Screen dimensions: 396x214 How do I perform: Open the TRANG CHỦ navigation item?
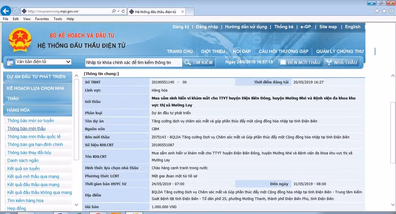pyautogui.click(x=180, y=51)
